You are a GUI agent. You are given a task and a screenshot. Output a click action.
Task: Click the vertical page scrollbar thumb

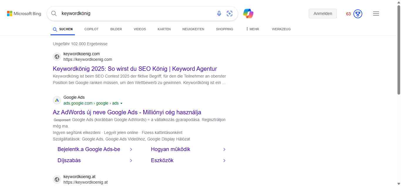(399, 50)
